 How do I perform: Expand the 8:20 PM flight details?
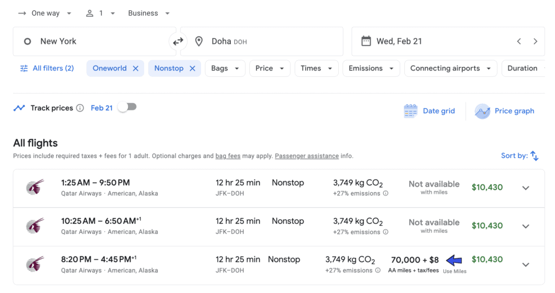[x=525, y=265]
